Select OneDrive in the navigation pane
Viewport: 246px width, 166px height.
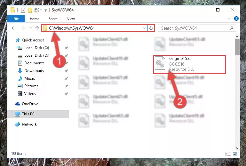pyautogui.click(x=30, y=104)
